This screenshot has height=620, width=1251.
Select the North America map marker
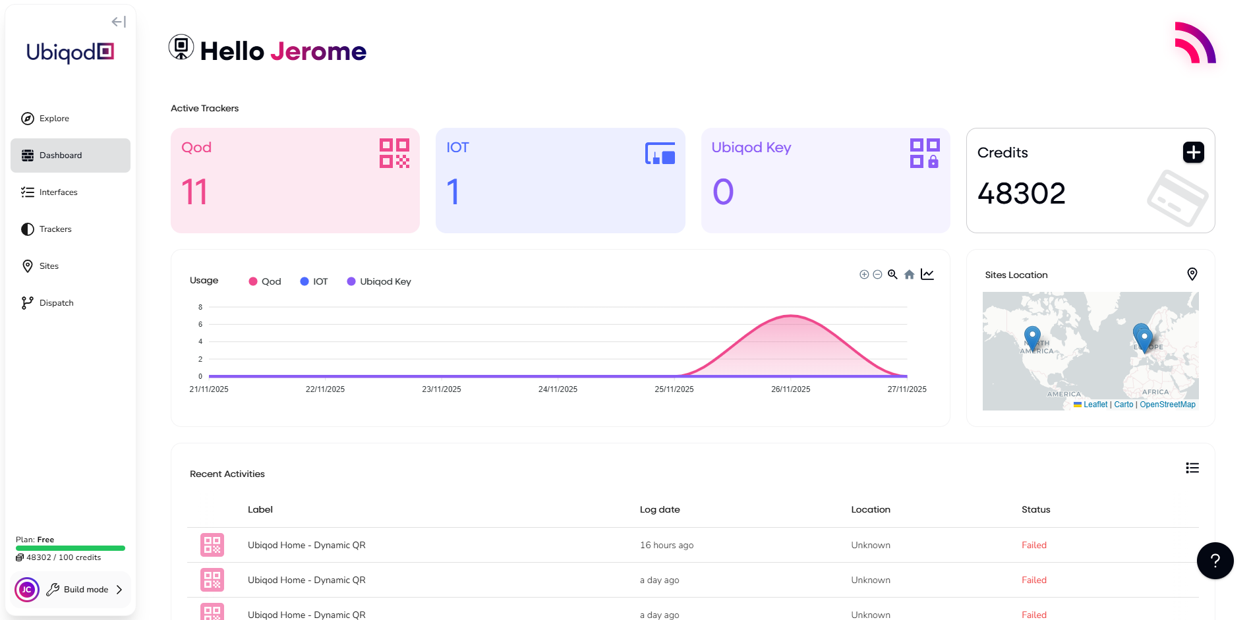tap(1032, 338)
